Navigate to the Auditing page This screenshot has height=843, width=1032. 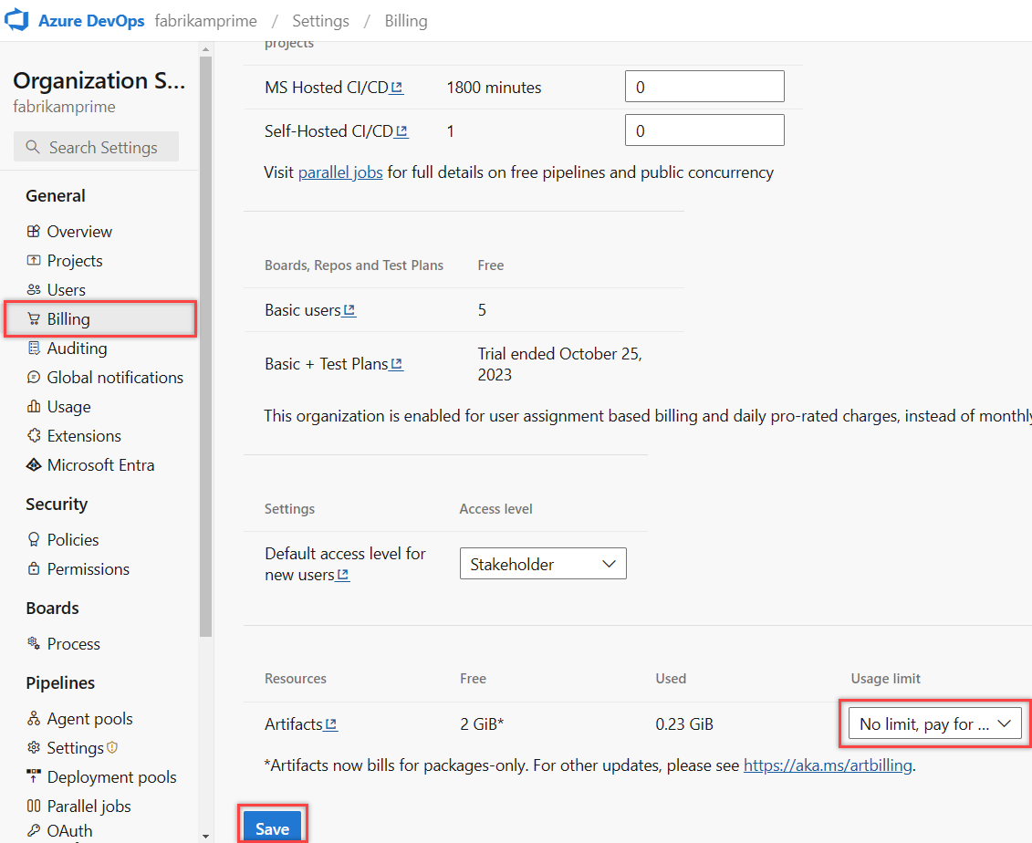tap(77, 348)
